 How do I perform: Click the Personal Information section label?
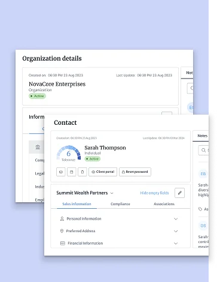(x=84, y=218)
